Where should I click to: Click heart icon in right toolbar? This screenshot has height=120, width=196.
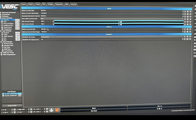click(195, 53)
